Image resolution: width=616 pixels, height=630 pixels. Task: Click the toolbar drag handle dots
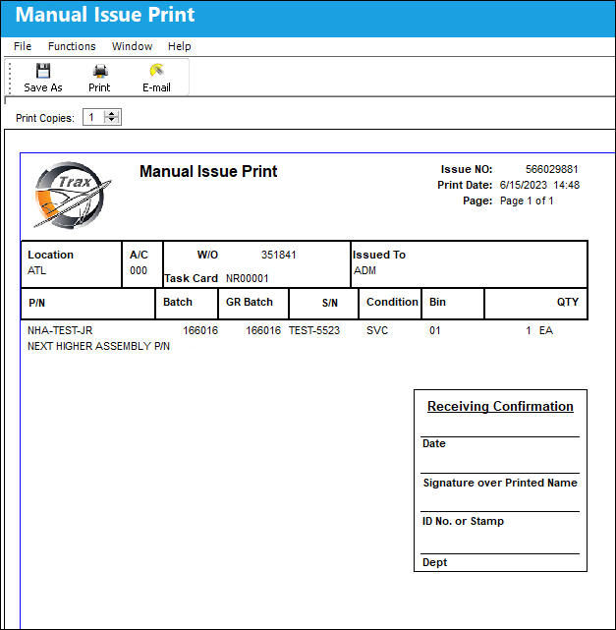(x=10, y=78)
